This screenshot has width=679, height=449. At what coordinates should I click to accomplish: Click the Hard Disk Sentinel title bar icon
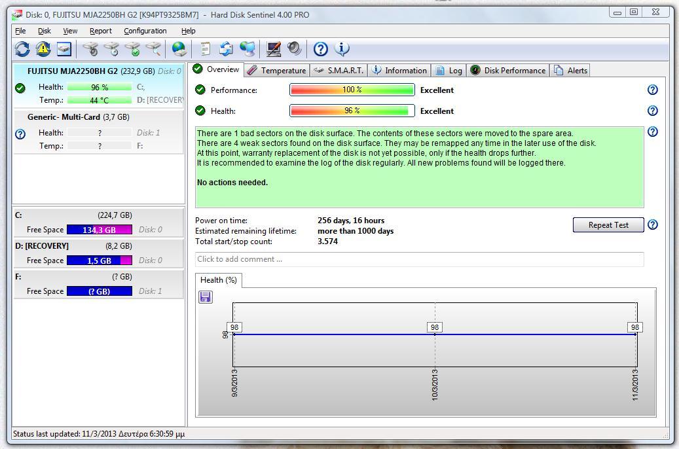click(x=17, y=15)
